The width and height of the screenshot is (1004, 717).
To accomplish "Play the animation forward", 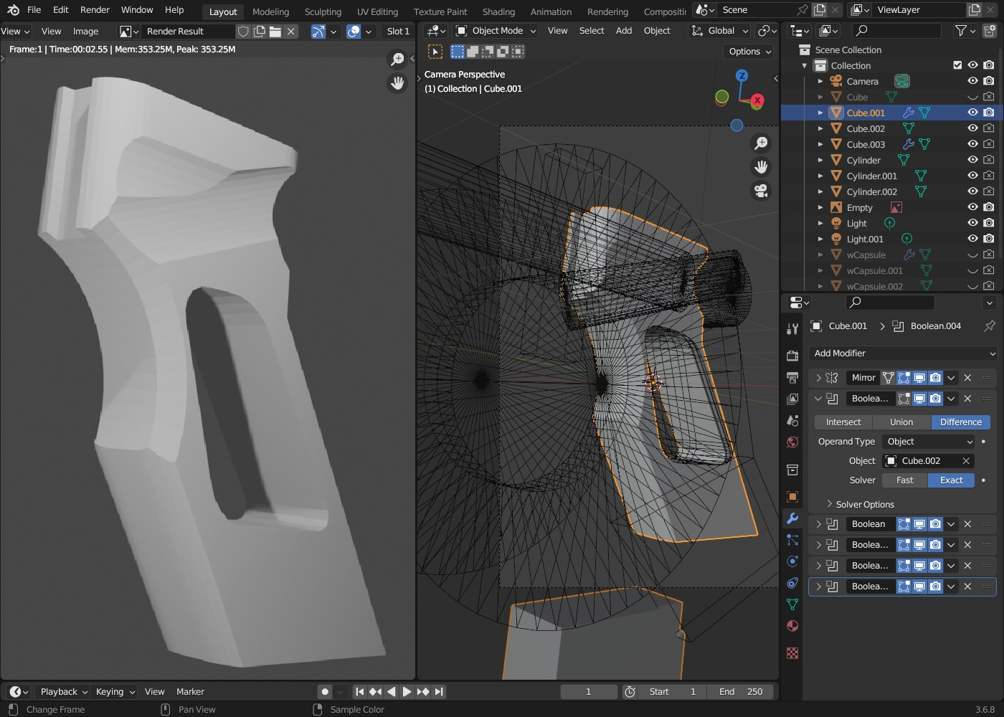I will point(407,691).
